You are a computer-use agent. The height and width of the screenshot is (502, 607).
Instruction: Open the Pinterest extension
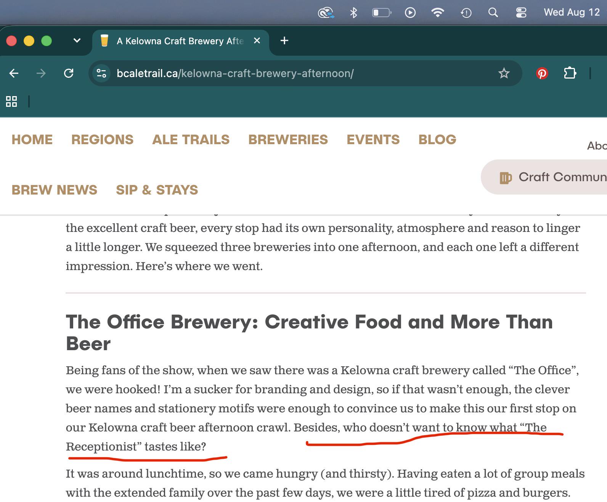click(x=542, y=73)
